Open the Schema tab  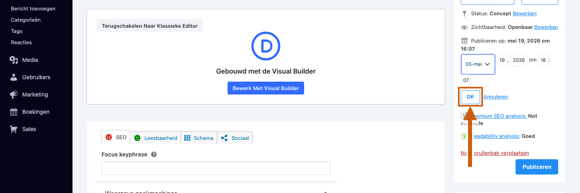(x=199, y=138)
